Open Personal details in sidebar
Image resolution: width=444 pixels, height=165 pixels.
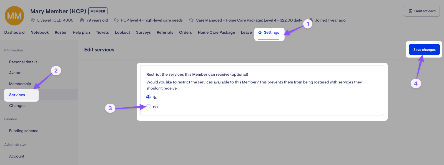point(23,62)
